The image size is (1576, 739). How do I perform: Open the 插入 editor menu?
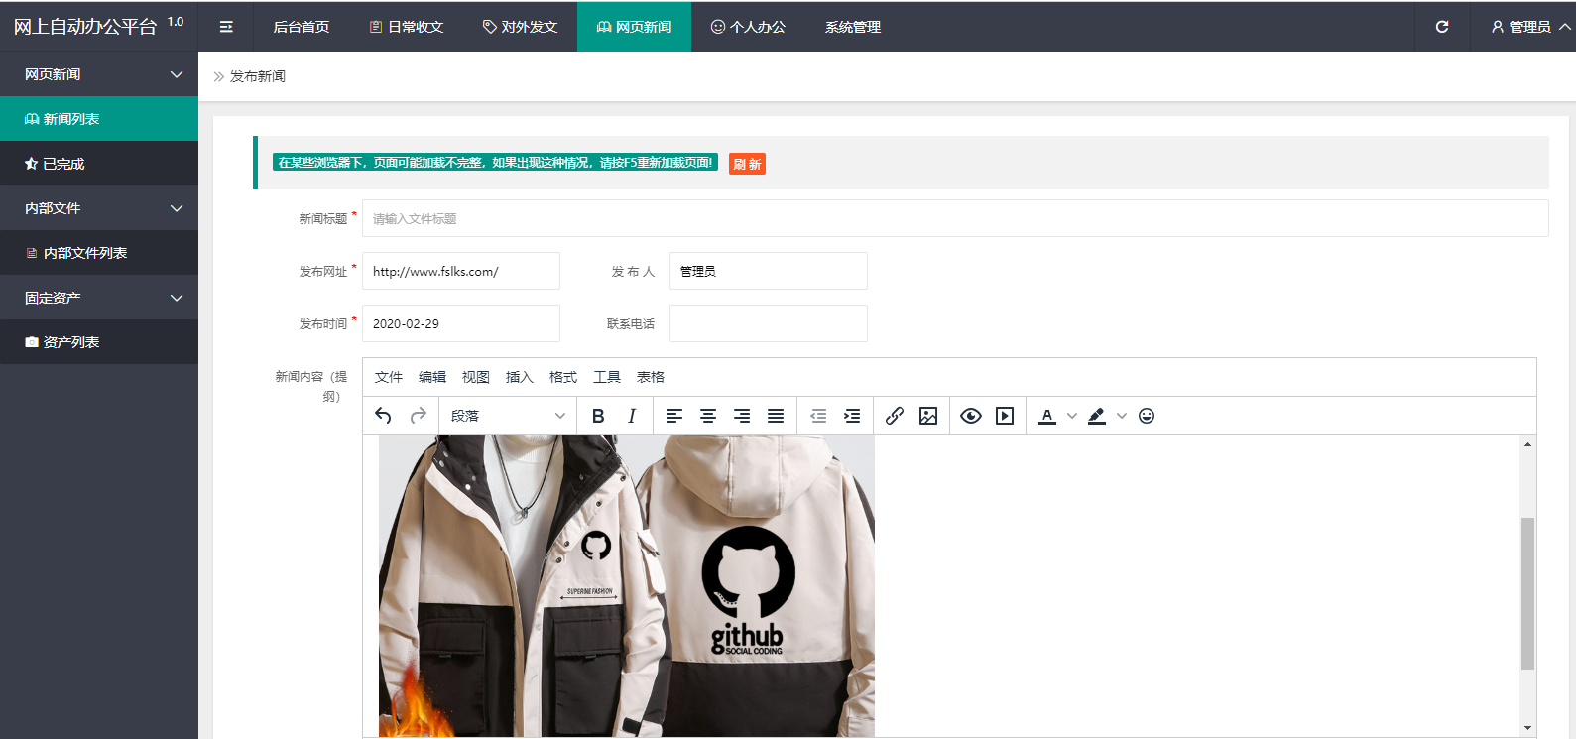pos(519,377)
